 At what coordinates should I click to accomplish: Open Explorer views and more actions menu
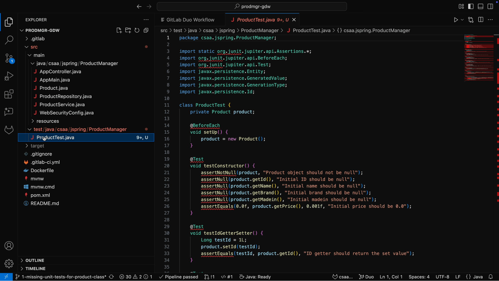[x=146, y=20]
